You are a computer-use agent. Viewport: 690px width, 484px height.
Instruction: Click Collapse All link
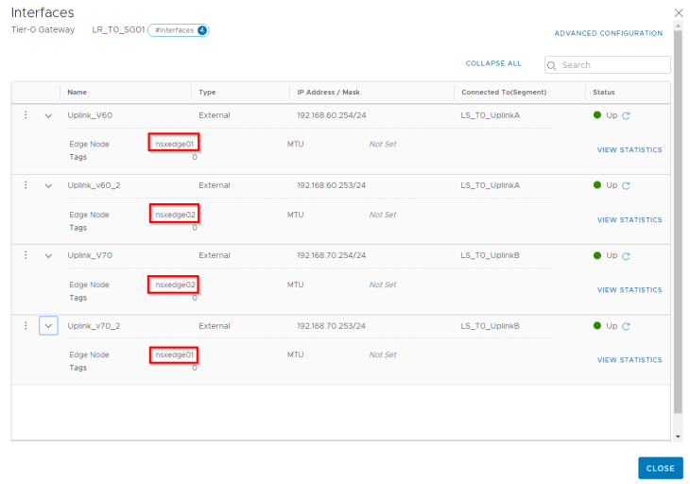[x=492, y=64]
